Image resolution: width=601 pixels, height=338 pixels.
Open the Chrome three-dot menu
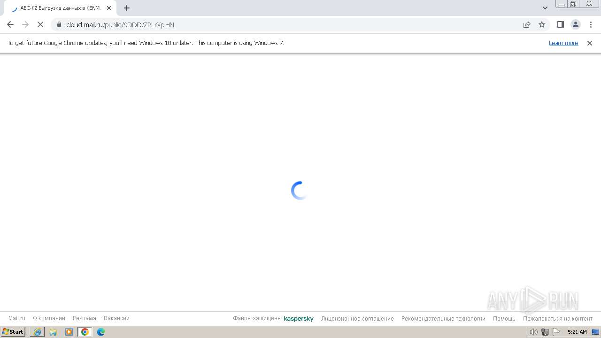pos(591,24)
